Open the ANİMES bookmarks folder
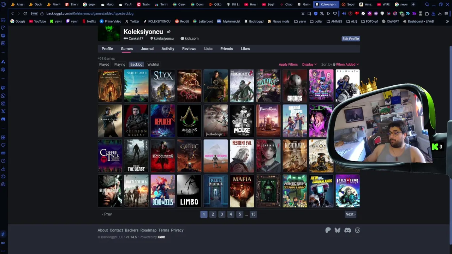The height and width of the screenshot is (254, 452). [x=334, y=21]
